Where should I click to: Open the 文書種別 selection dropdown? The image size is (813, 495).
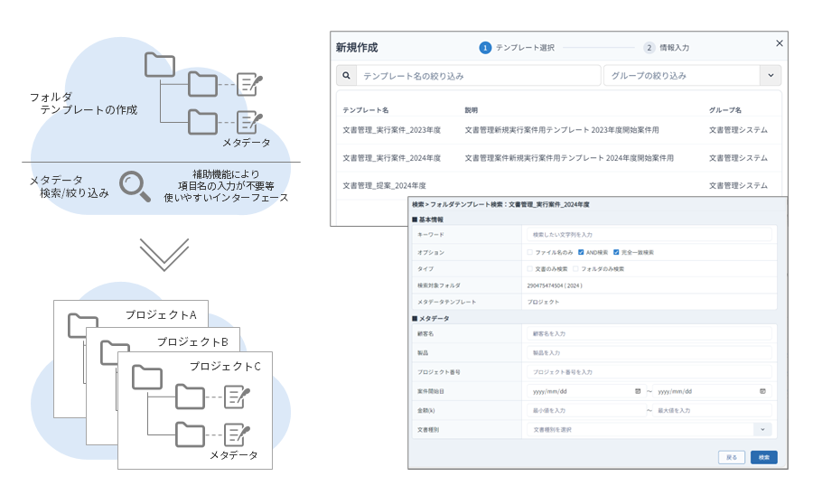pos(763,430)
